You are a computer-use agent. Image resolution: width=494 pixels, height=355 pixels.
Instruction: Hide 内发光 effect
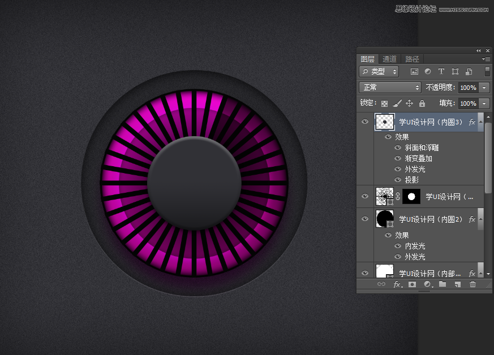click(x=398, y=246)
